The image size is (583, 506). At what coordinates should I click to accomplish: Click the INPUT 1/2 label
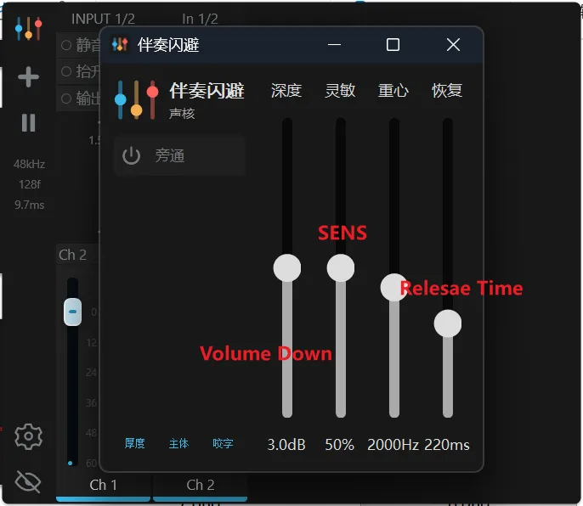103,19
